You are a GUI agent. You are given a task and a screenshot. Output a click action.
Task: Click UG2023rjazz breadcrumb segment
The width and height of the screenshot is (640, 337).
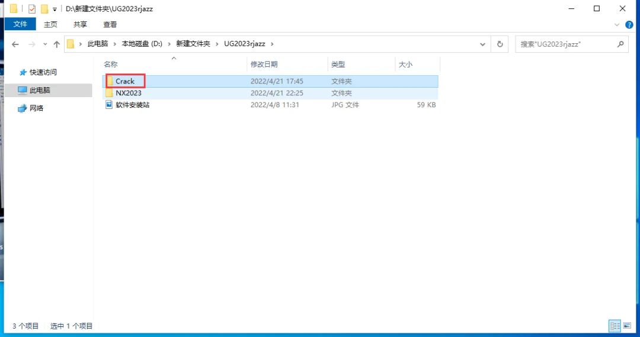pos(245,44)
